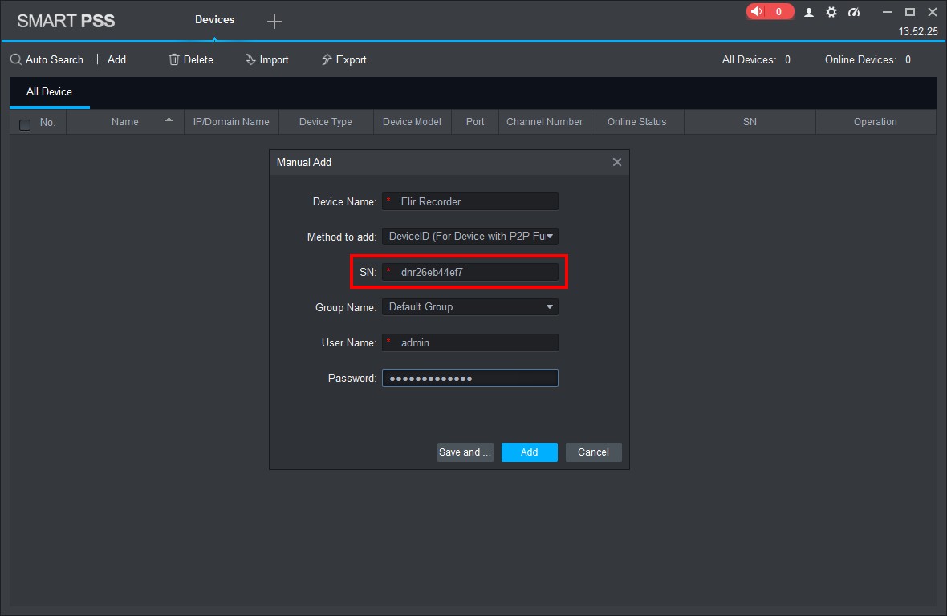The image size is (947, 616).
Task: Click the Import icon
Action: (250, 59)
